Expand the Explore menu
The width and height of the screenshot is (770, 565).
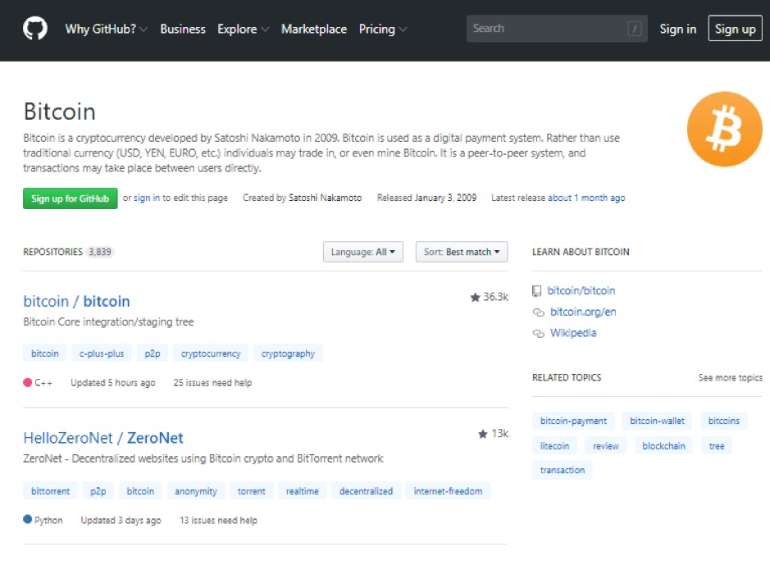pos(243,29)
